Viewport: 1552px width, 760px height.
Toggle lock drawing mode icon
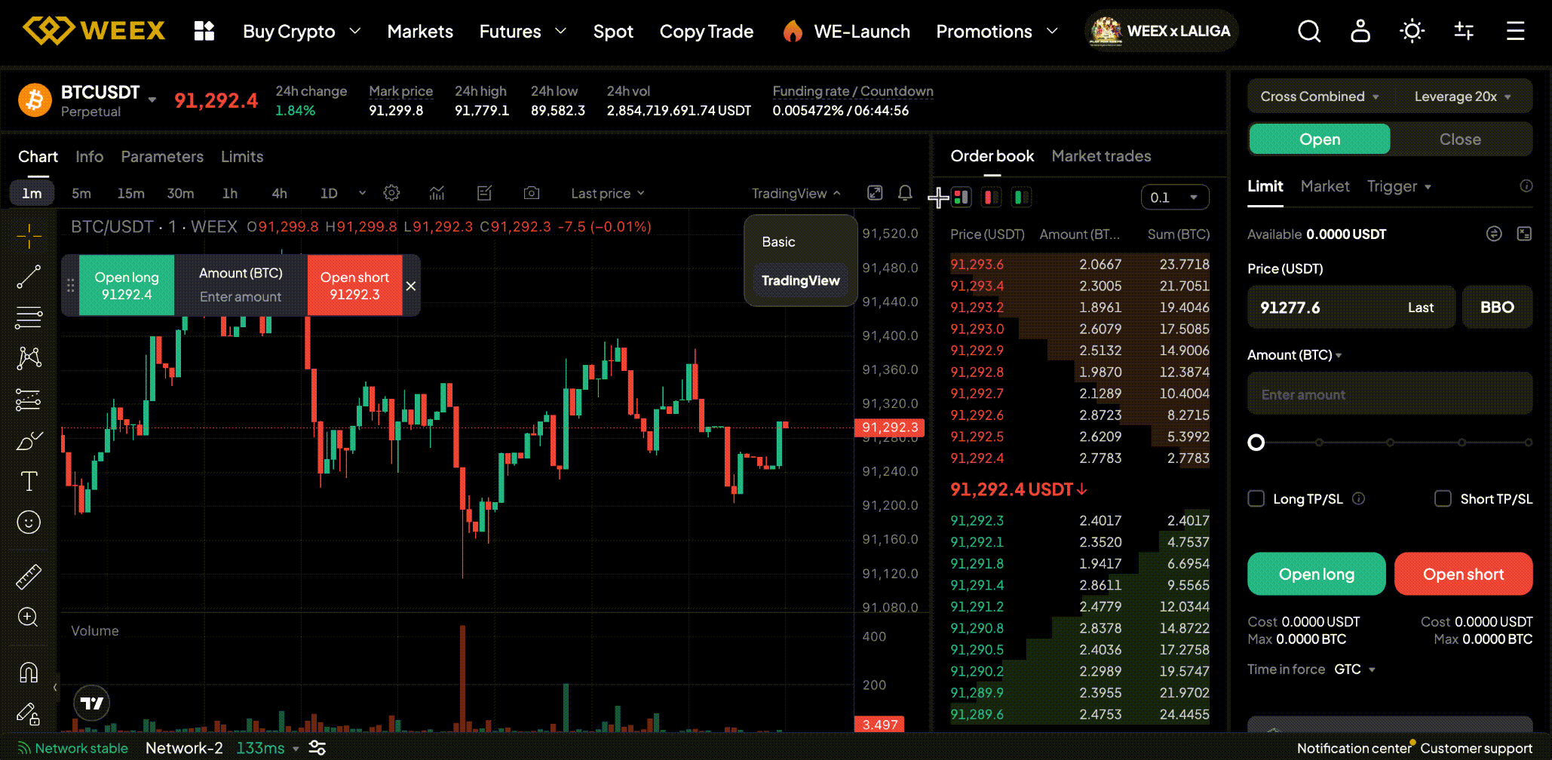pos(29,713)
